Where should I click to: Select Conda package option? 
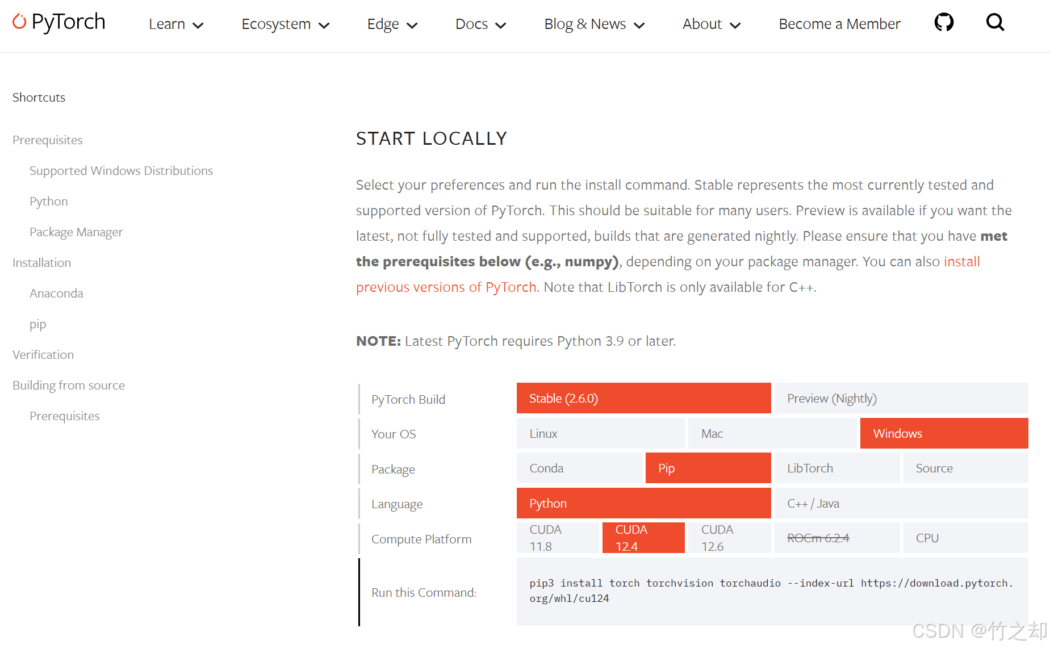click(579, 468)
